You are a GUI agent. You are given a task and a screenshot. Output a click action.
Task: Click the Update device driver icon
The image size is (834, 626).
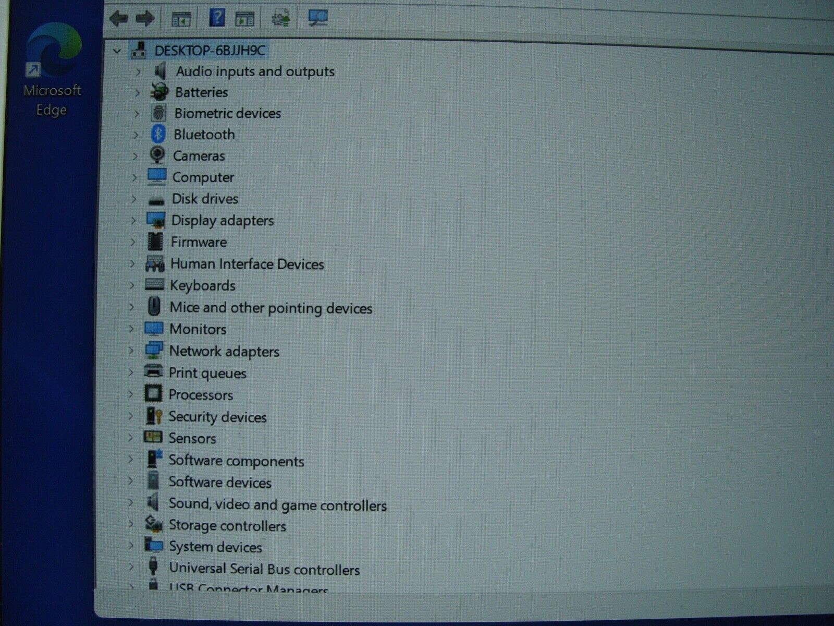tap(281, 19)
